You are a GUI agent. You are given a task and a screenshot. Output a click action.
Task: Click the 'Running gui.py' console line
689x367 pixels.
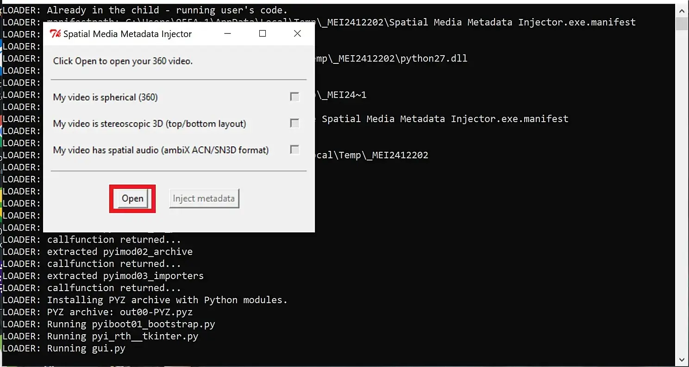pos(86,348)
